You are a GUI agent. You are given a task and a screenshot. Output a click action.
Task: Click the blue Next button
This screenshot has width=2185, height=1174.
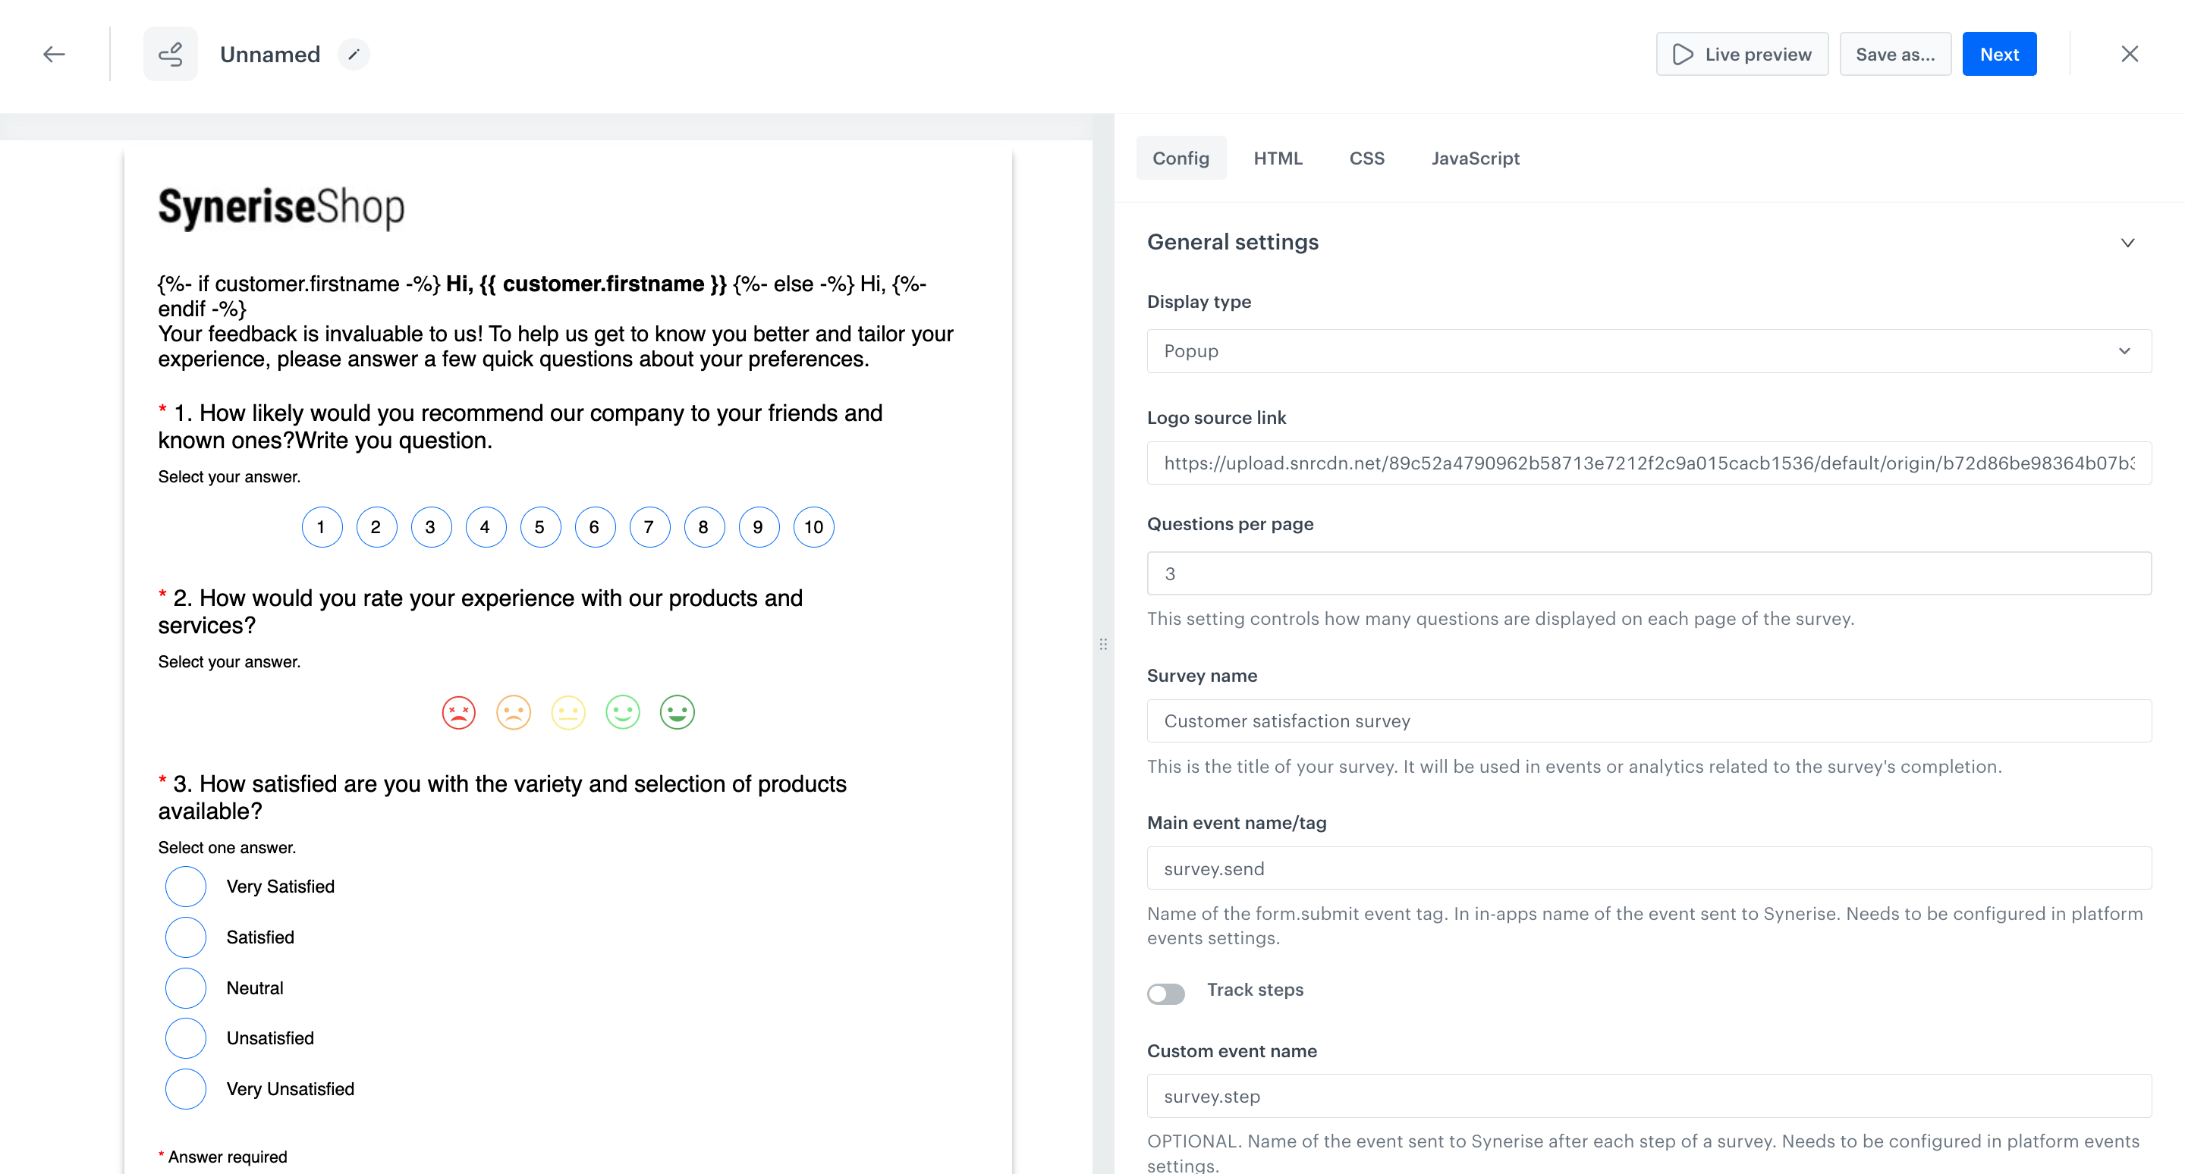pos(1998,55)
